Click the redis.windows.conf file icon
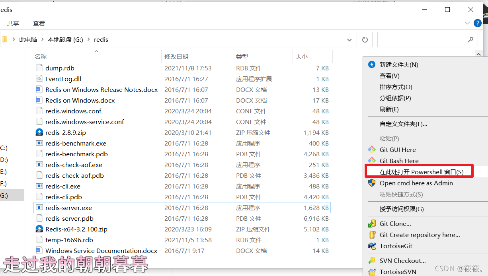Screen dimensions: 488x276 [x=39, y=111]
